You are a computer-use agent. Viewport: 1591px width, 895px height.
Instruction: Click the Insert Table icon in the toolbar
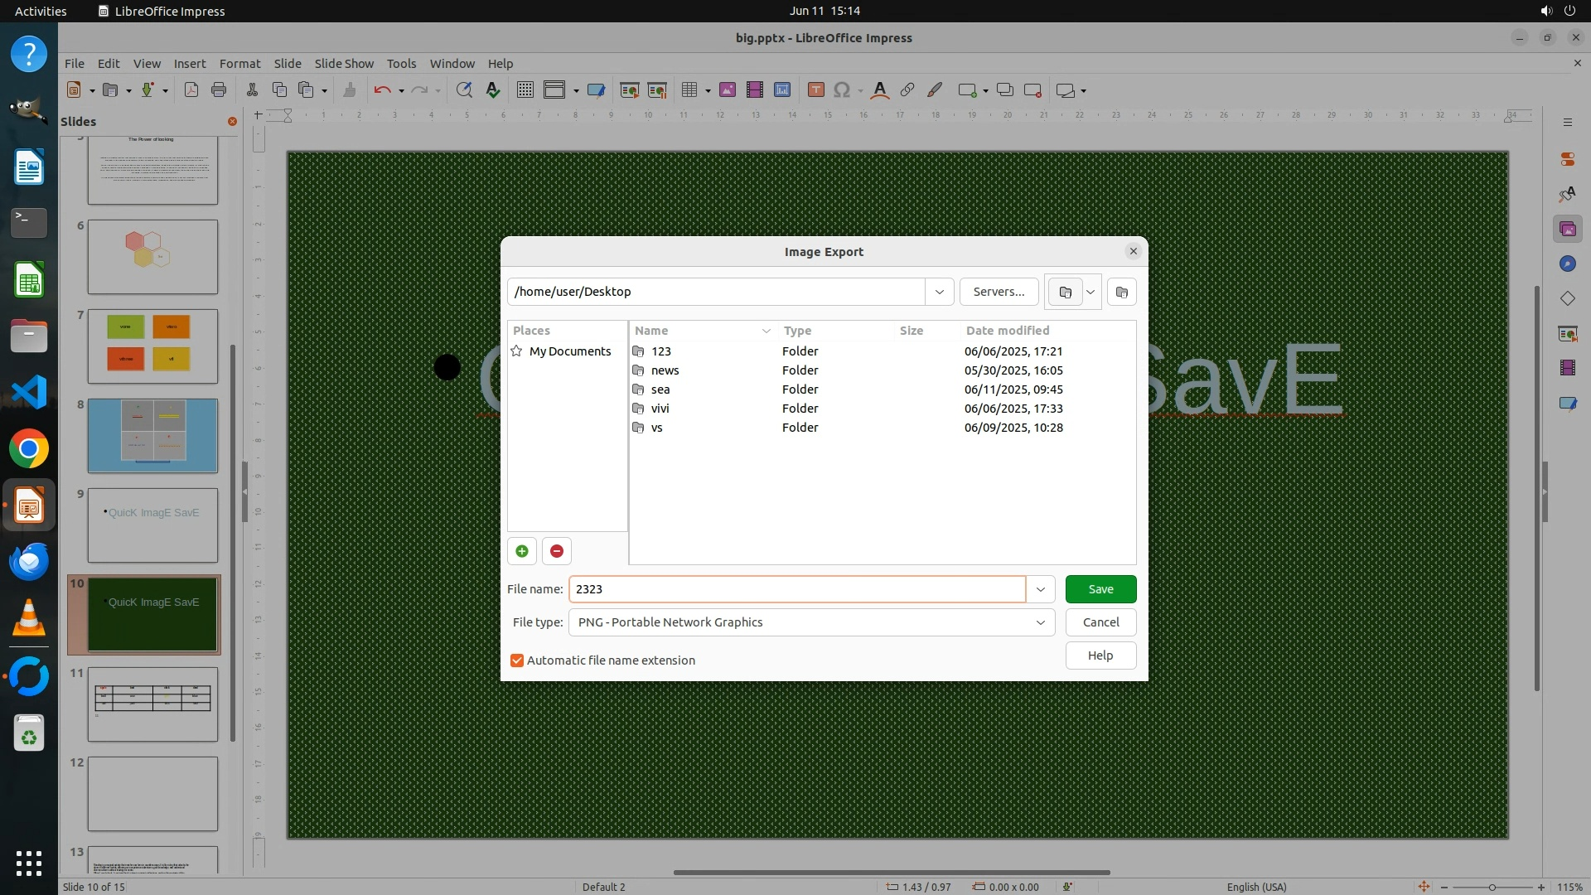click(689, 90)
